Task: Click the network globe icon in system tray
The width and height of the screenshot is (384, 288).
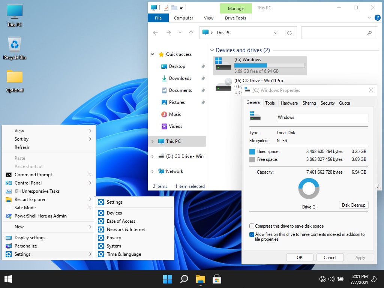Action: pyautogui.click(x=322, y=279)
